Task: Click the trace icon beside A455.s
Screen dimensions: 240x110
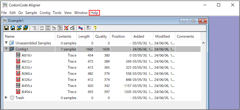Action: point(18,86)
